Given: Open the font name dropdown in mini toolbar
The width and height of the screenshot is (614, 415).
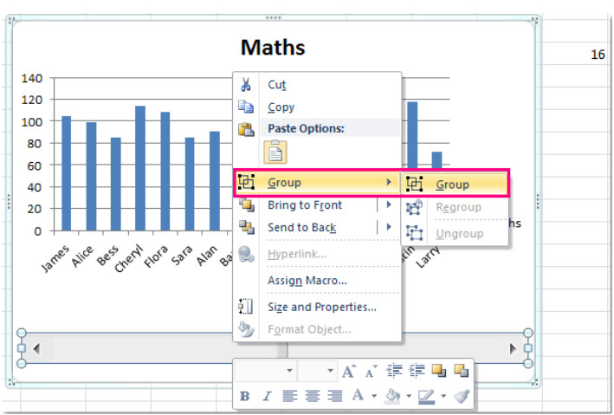Looking at the screenshot, I should [289, 371].
